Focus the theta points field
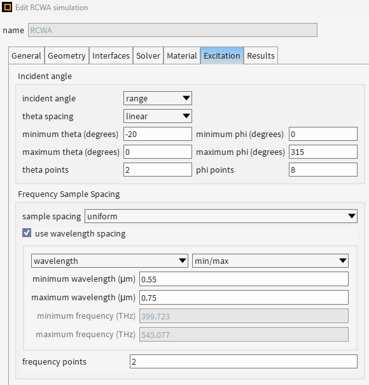This screenshot has height=385, width=369. [x=158, y=170]
